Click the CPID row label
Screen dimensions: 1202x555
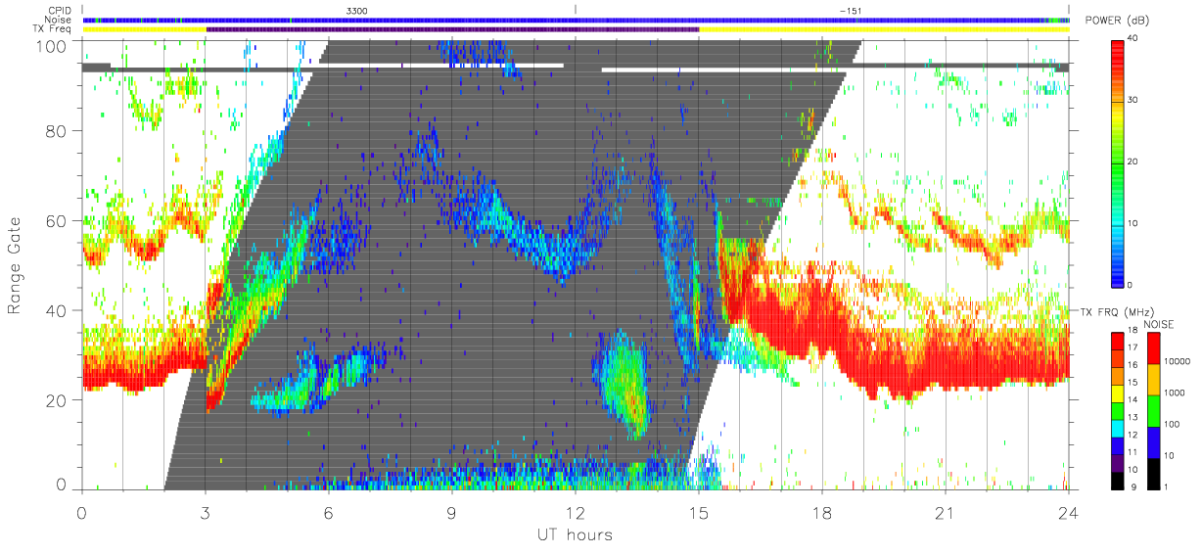(x=59, y=10)
